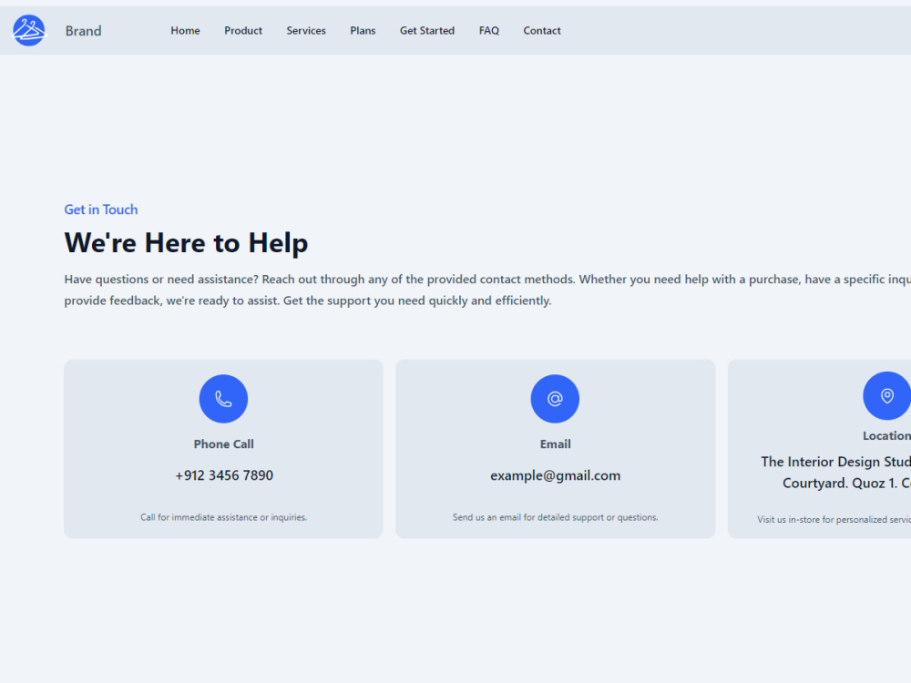Click the We're Here to Help heading
The image size is (911, 683).
186,242
